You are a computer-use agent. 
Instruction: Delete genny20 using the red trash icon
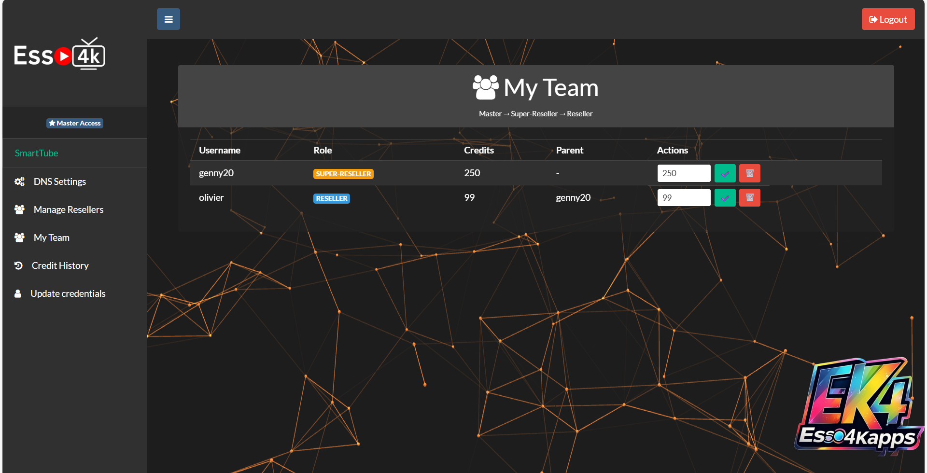click(749, 173)
